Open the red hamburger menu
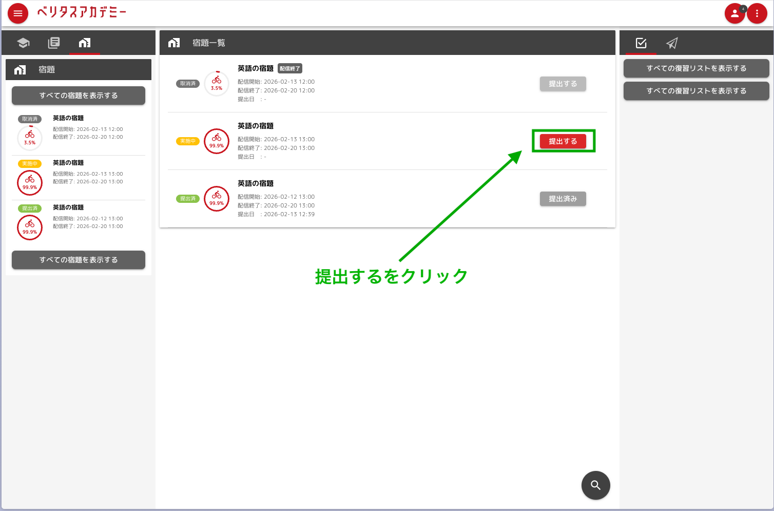774x511 pixels. point(18,13)
